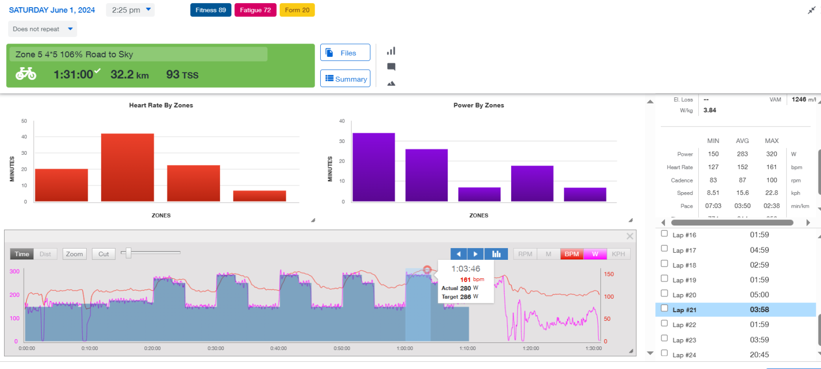Screen dimensions: 821x369
Task: Open the 2:25 pm time dropdown
Action: click(x=130, y=10)
